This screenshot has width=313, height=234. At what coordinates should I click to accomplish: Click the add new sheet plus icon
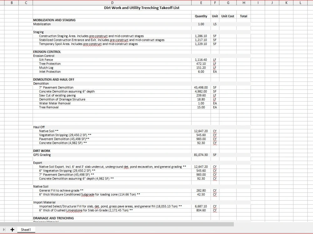point(13,230)
